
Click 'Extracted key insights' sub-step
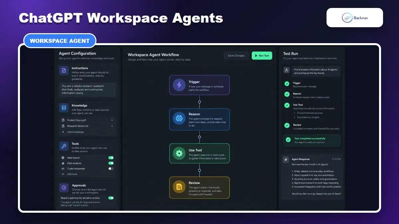[308, 117]
